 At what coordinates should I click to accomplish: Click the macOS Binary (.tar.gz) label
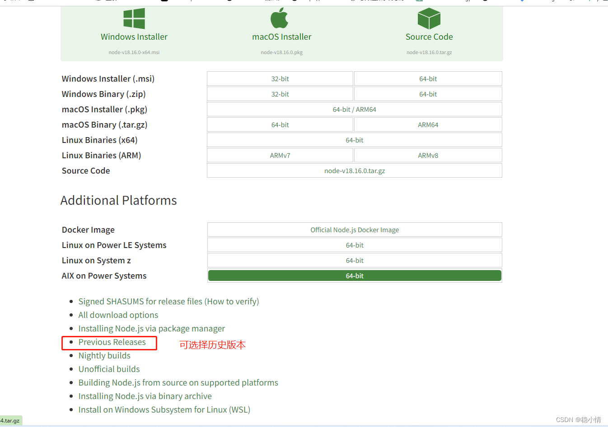click(105, 124)
